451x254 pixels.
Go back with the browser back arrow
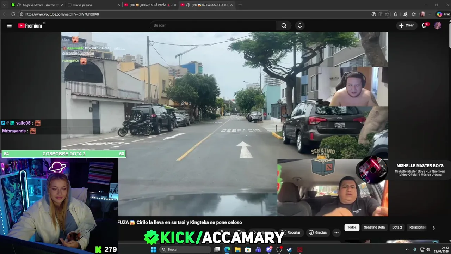pos(5,14)
